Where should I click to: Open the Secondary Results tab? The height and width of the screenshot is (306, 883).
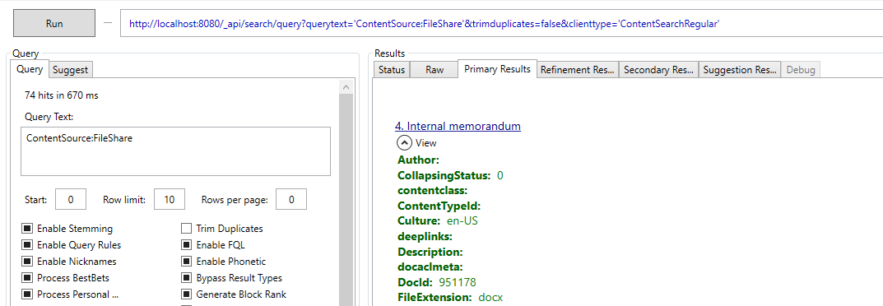659,70
